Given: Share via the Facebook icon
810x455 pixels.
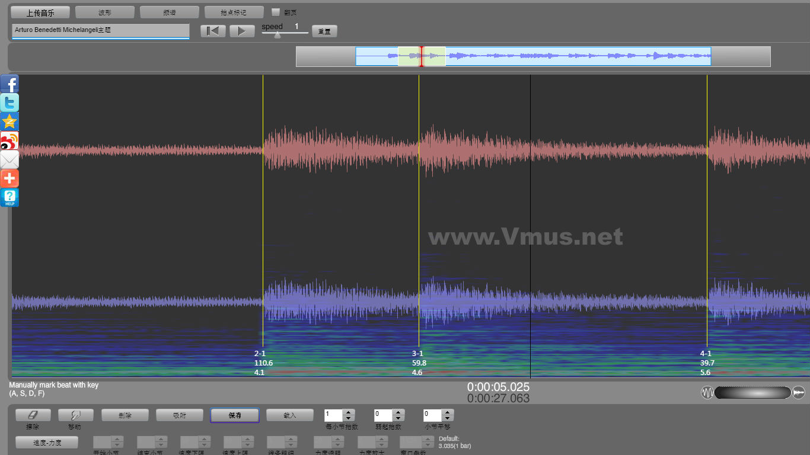Looking at the screenshot, I should 9,84.
